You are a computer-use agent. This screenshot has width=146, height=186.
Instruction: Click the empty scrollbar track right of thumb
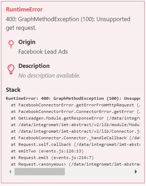point(99,171)
